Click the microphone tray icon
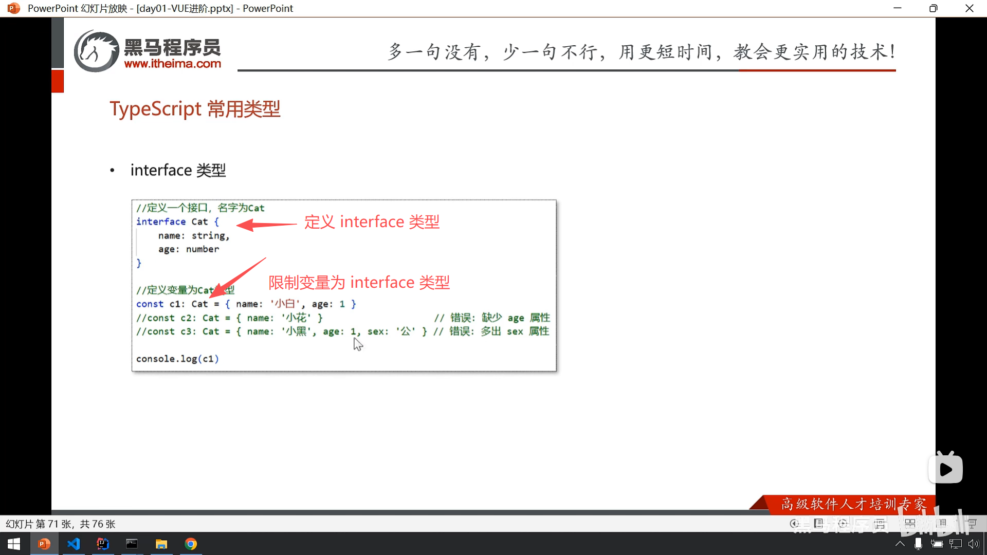 pyautogui.click(x=918, y=544)
